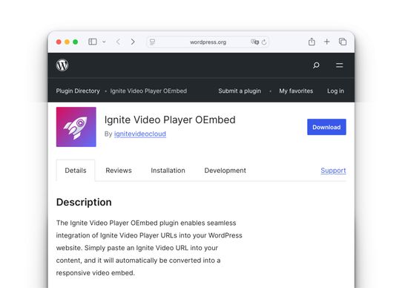The height and width of the screenshot is (288, 408).
Task: Click the Download button
Action: click(326, 127)
